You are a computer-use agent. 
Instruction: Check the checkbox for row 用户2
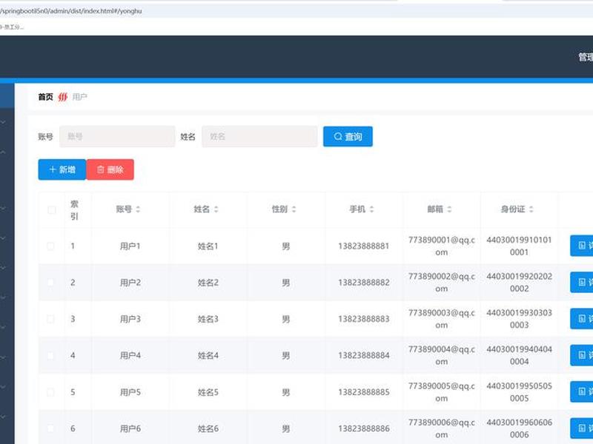pos(50,283)
